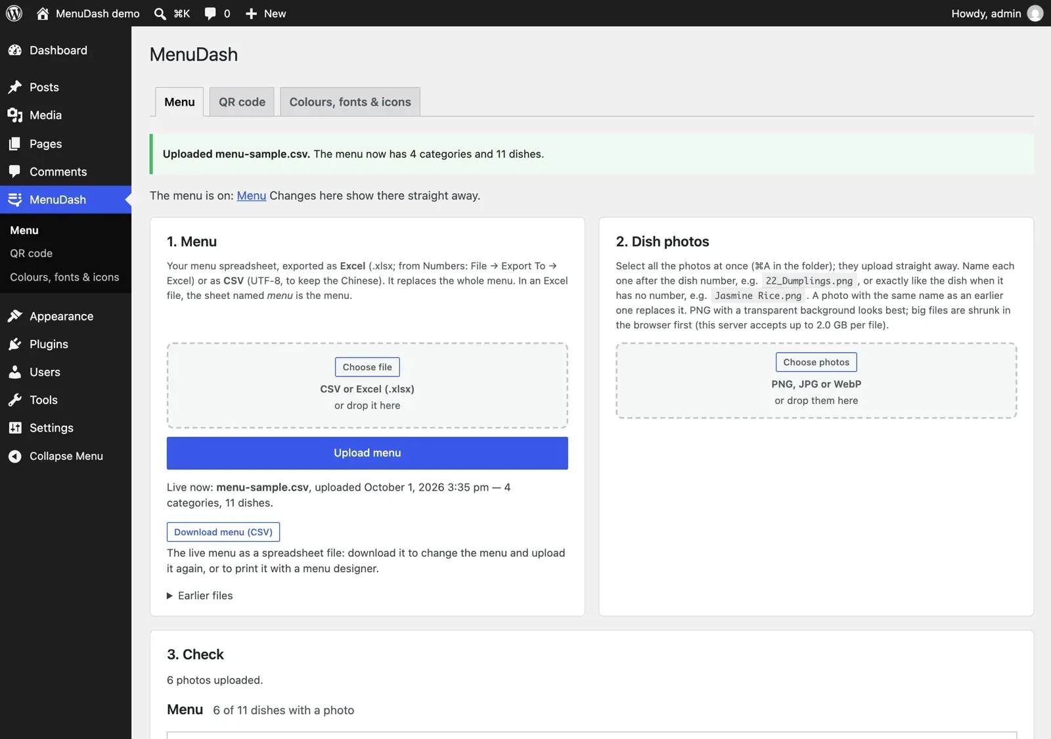Viewport: 1051px width, 739px height.
Task: Open the Colours, fonts & icons tab
Action: click(x=350, y=102)
